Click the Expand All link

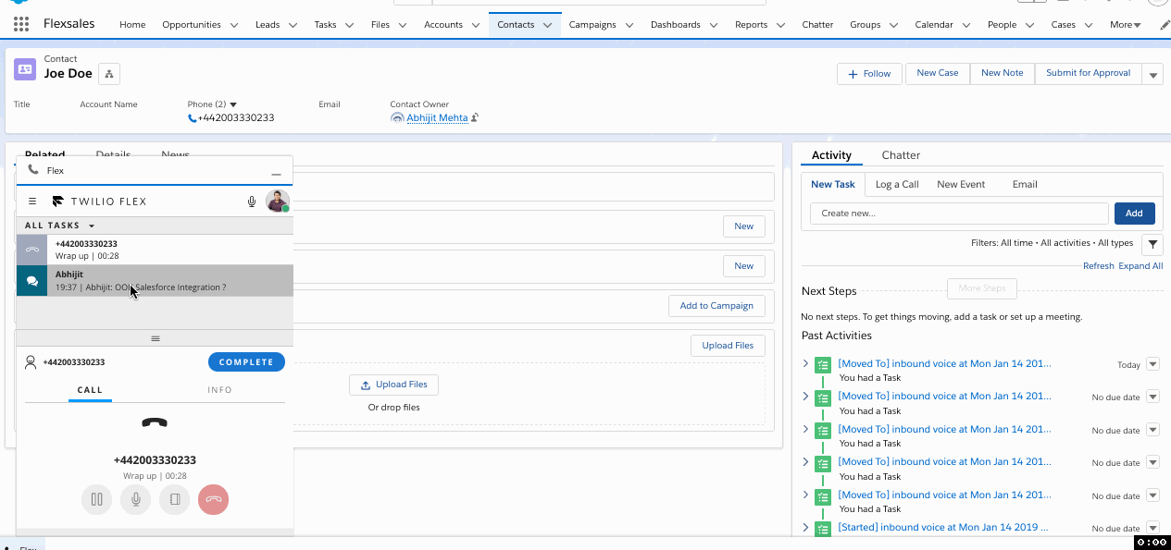click(1140, 266)
